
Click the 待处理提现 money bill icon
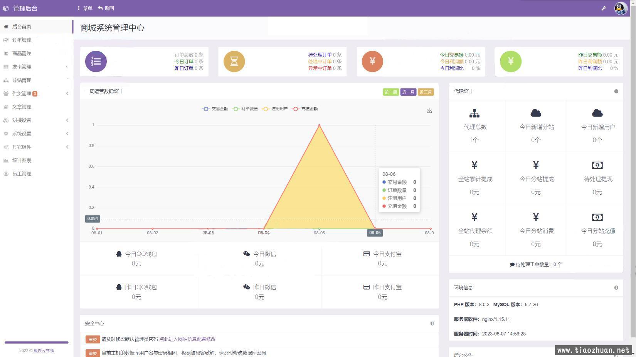[x=597, y=165]
